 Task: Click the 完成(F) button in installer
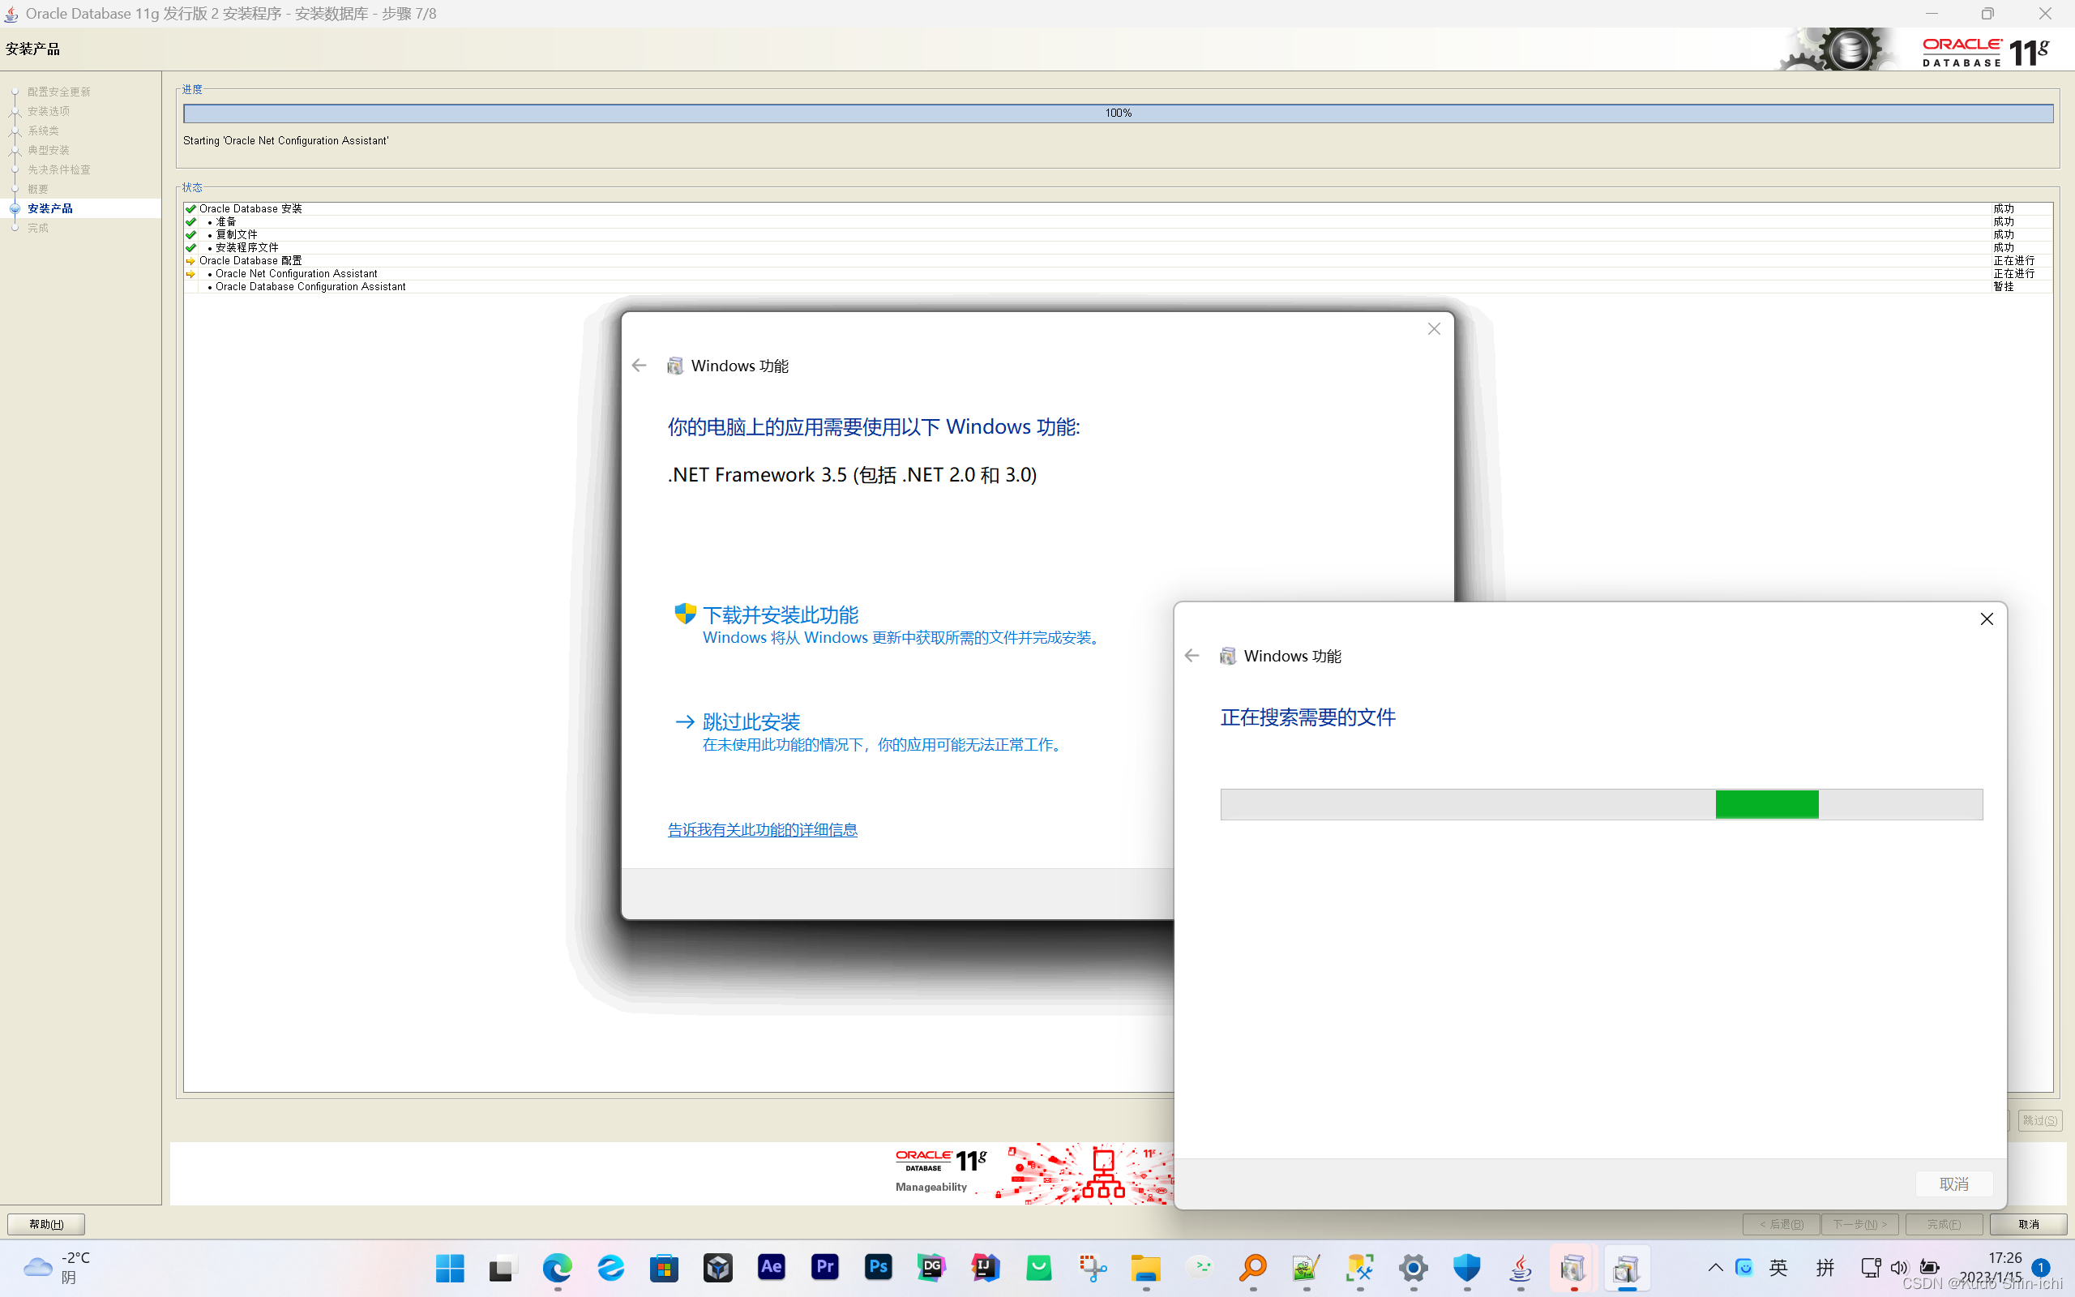[x=1944, y=1224]
